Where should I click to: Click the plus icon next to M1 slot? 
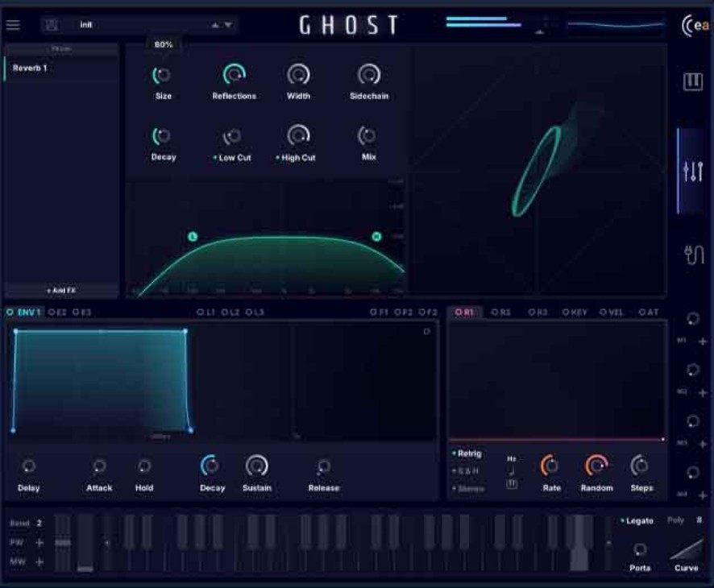(x=703, y=342)
